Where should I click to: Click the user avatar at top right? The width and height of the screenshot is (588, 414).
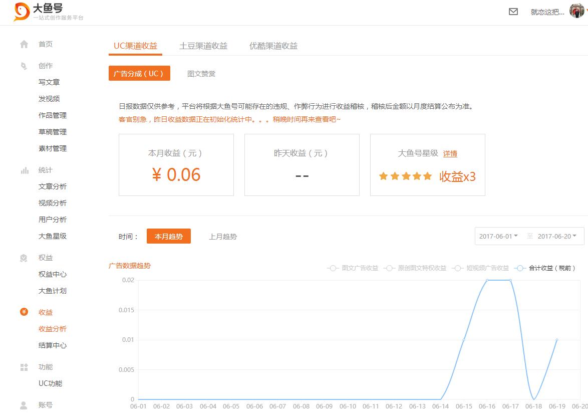[x=577, y=12]
